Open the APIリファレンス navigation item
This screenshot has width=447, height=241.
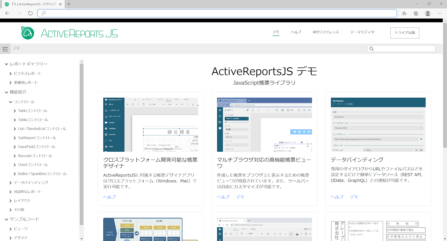pyautogui.click(x=326, y=32)
